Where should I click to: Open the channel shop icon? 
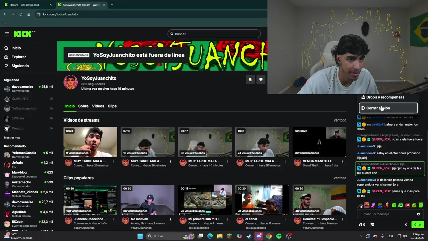click(372, 225)
